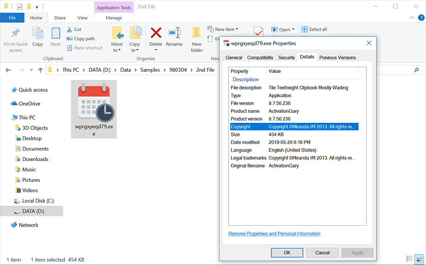Screen dimensions: 426x265
Task: Open Music in the navigation pane
Action: 26,170
